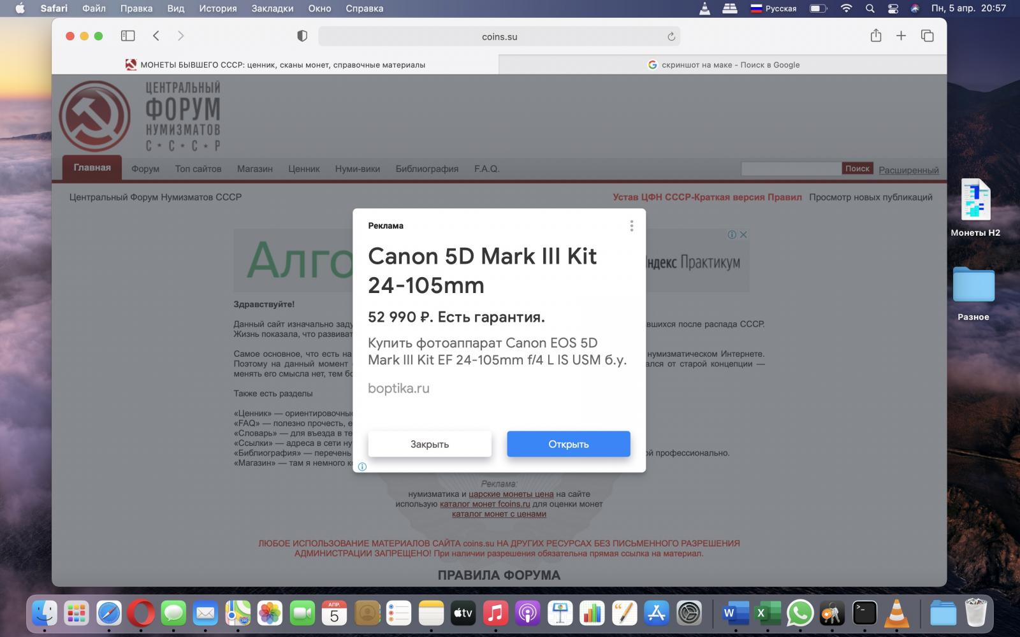Open the Safari share button
Viewport: 1020px width, 637px height.
(x=876, y=36)
